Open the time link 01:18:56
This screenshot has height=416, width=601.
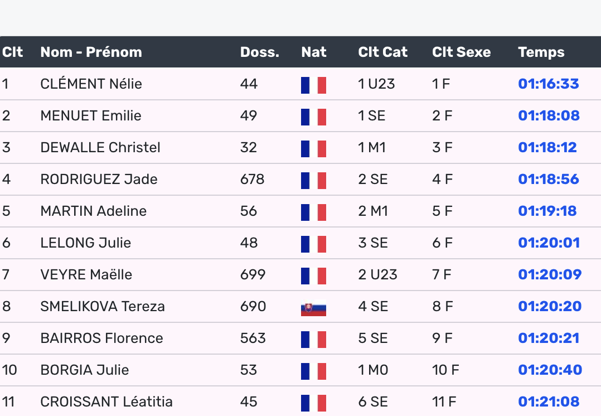pos(548,180)
